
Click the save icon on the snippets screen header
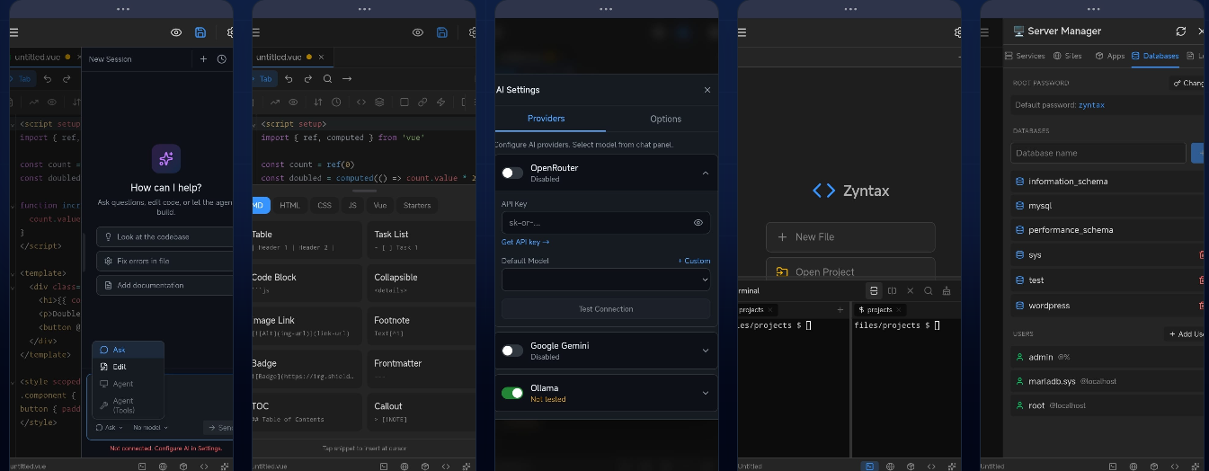point(442,32)
